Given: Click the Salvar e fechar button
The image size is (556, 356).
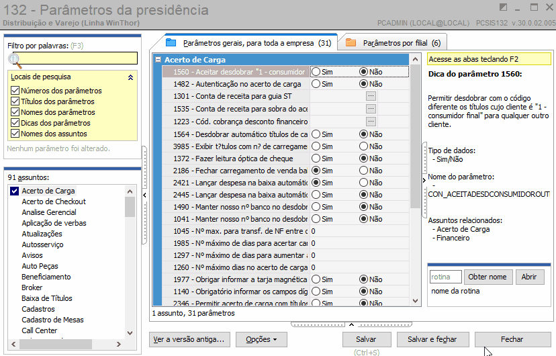Looking at the screenshot, I should [x=432, y=339].
